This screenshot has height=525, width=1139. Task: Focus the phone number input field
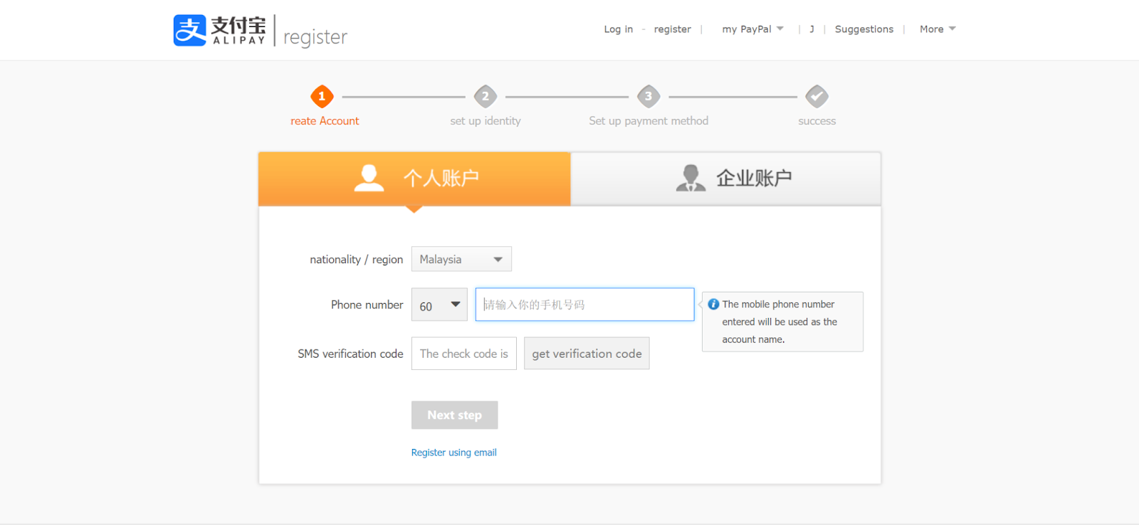(x=584, y=304)
